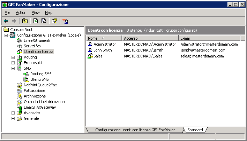Click the Export list toolbar icon

click(44, 21)
